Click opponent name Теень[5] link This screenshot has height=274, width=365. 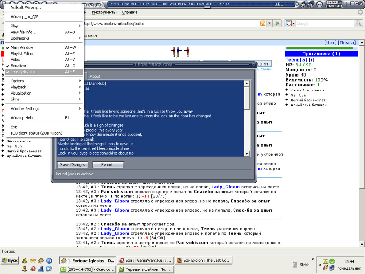pyautogui.click(x=296, y=60)
